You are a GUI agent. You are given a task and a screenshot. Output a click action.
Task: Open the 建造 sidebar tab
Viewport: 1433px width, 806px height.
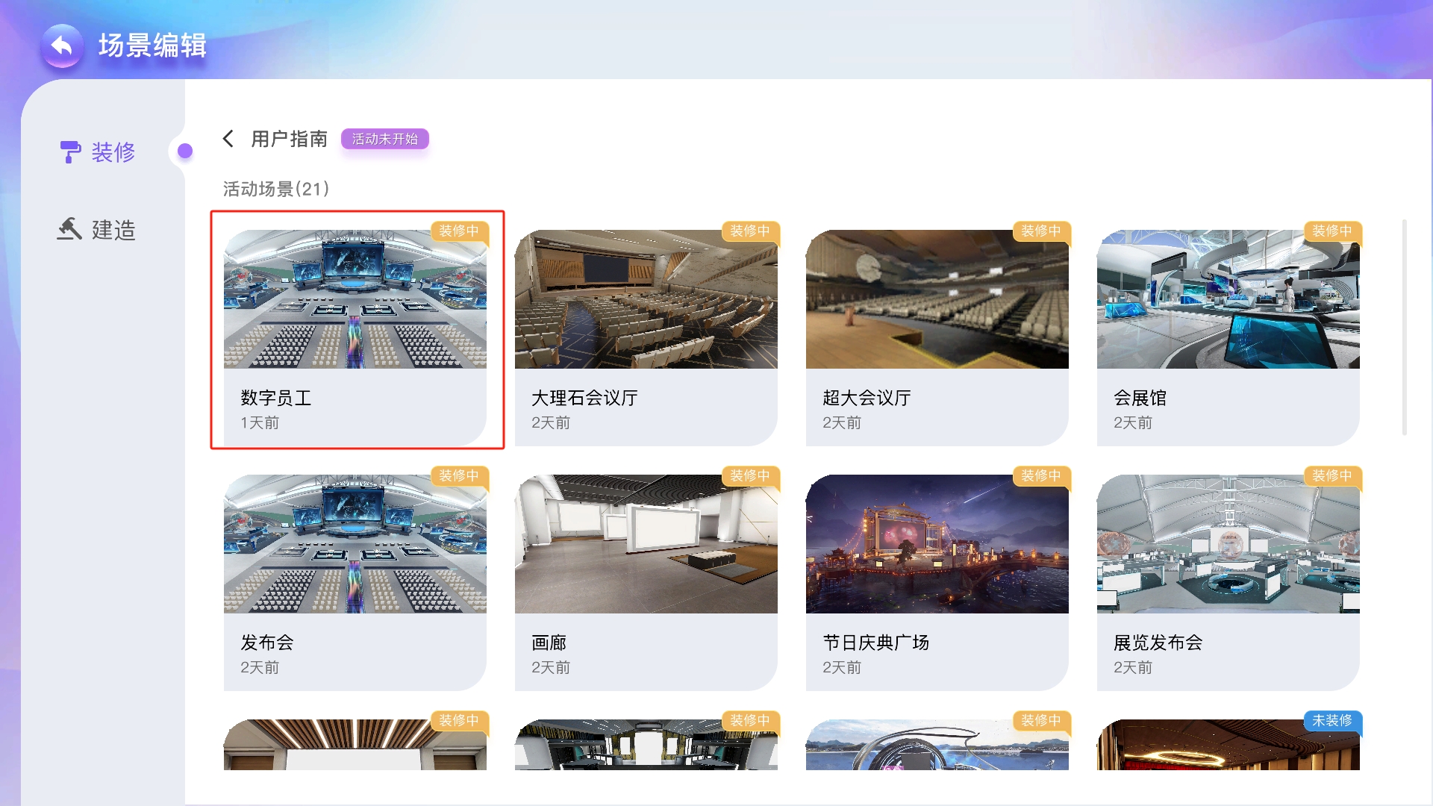[x=98, y=229]
